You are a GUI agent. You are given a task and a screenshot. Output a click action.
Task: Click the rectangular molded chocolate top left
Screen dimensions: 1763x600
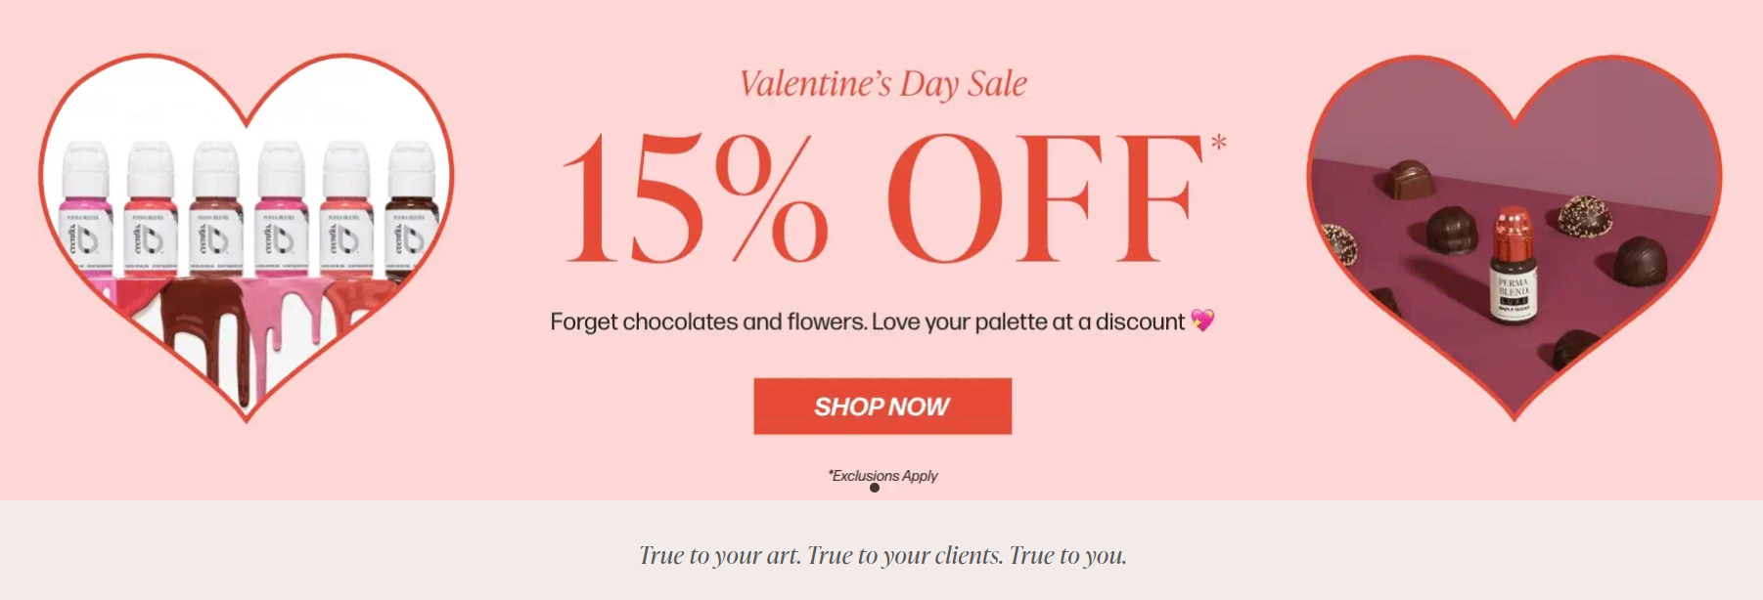click(x=1407, y=179)
